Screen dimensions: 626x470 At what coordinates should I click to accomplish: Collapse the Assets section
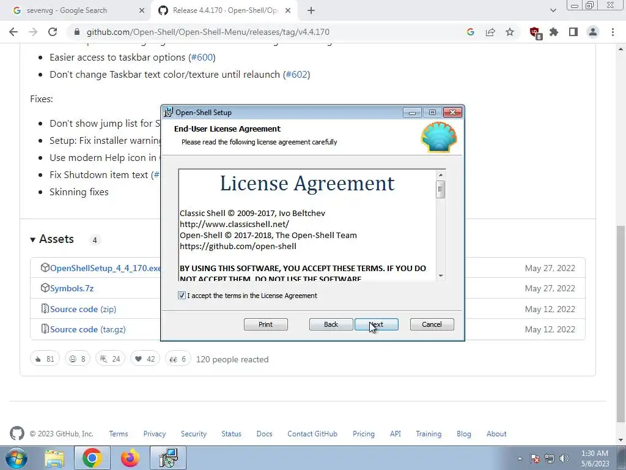pos(52,239)
